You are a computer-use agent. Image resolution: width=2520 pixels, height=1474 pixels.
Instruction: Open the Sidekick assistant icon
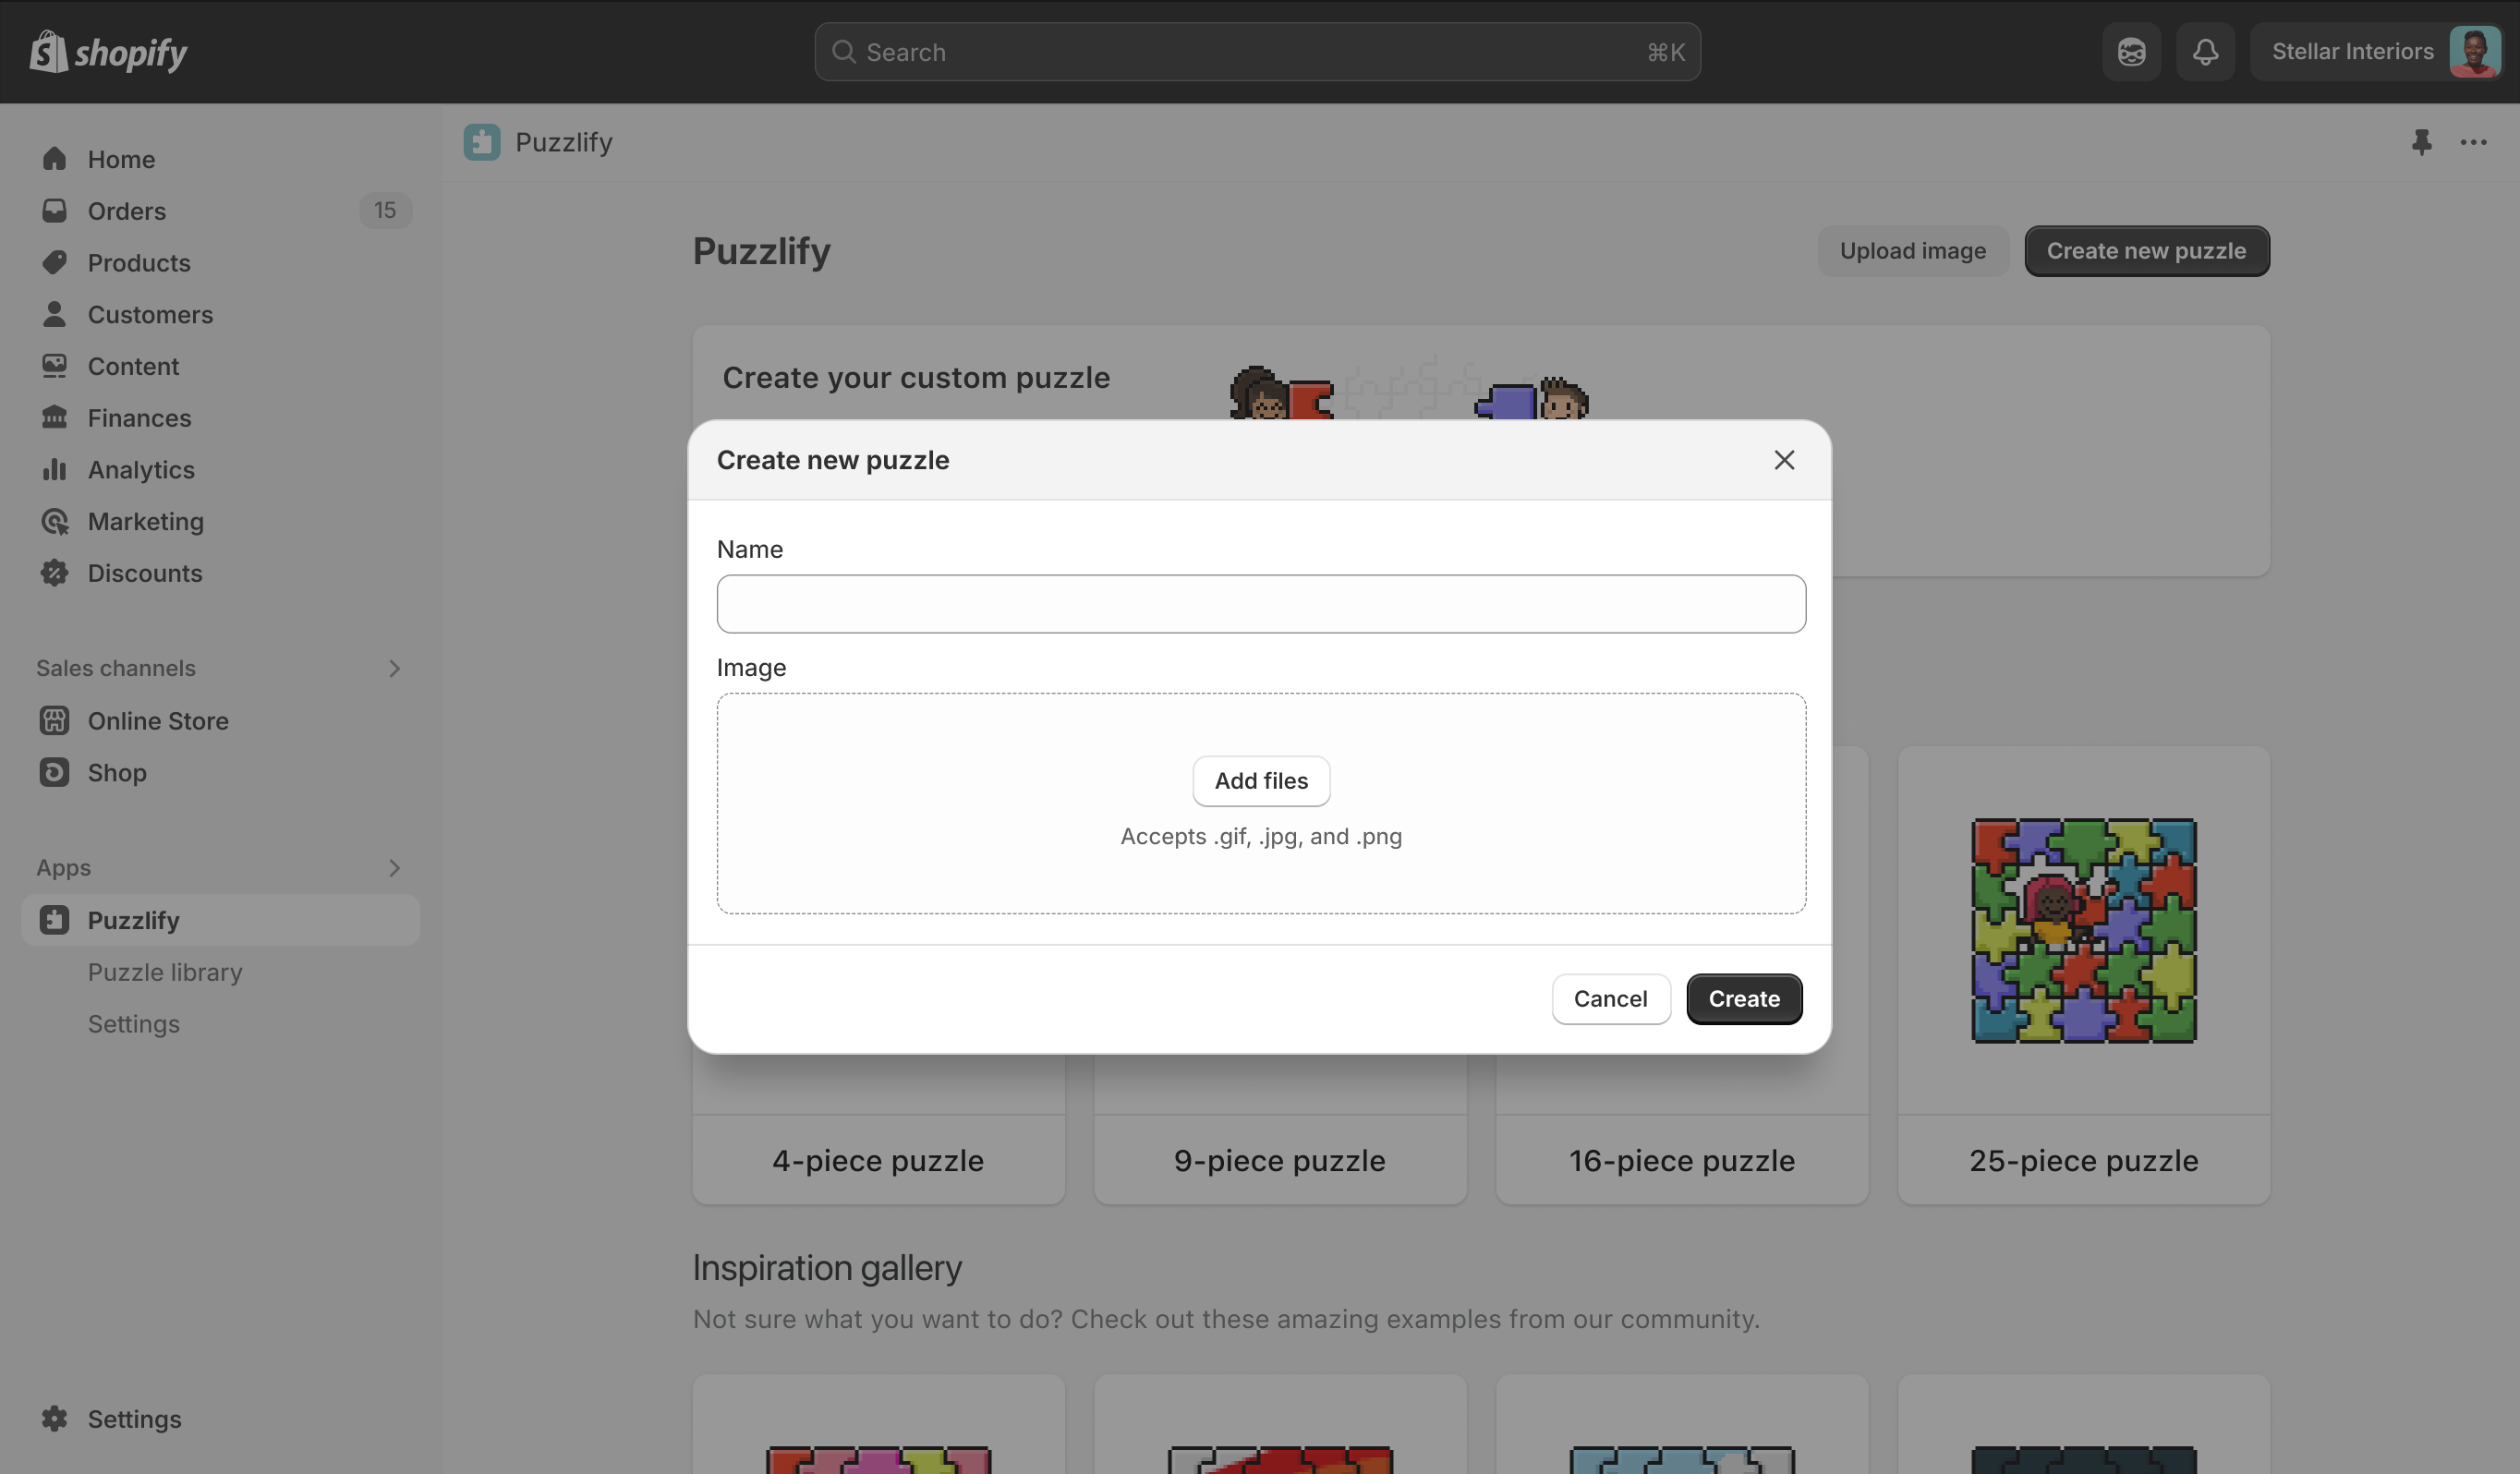[2131, 52]
